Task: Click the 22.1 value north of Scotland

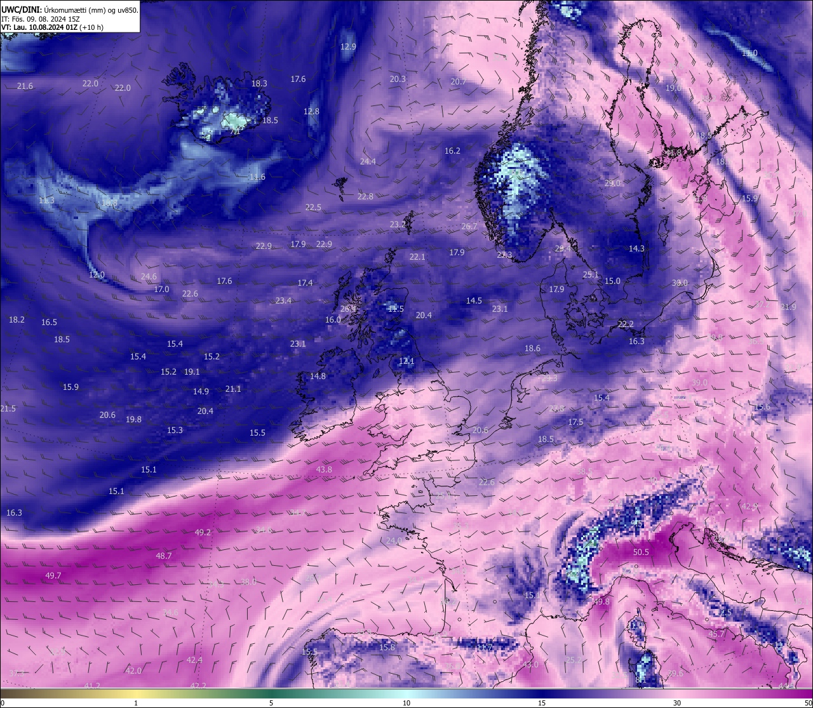Action: [x=417, y=257]
